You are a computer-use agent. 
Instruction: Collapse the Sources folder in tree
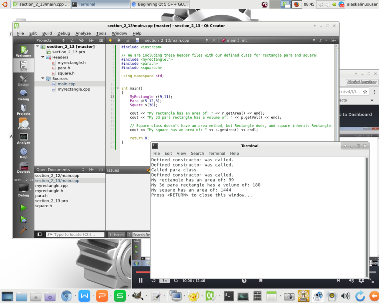(43, 78)
